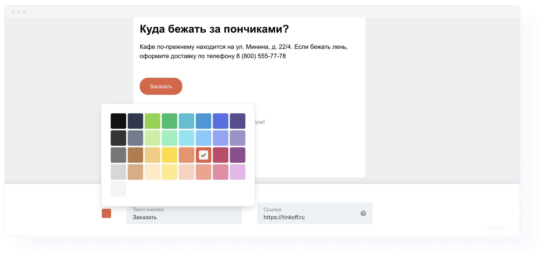Choose the pale peach swatch
553x264 pixels.
click(187, 172)
